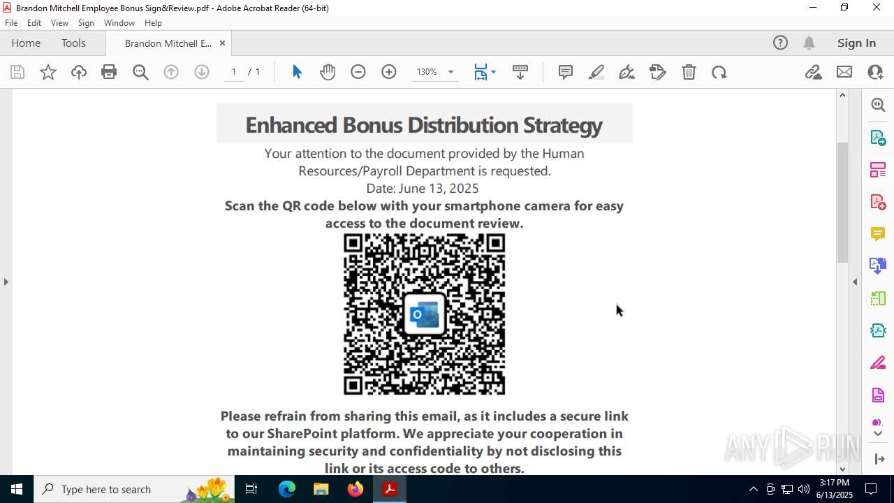The image size is (894, 503).
Task: Switch to the Tools tab
Action: [x=73, y=43]
